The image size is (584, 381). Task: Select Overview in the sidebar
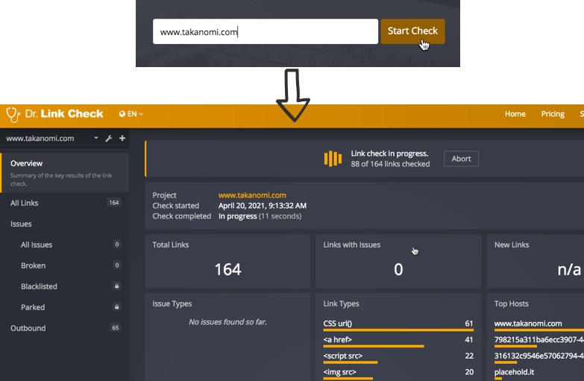point(65,173)
